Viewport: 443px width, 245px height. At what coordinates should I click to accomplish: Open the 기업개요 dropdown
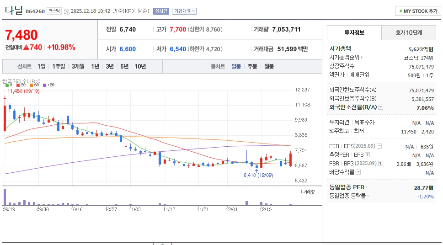pos(184,11)
